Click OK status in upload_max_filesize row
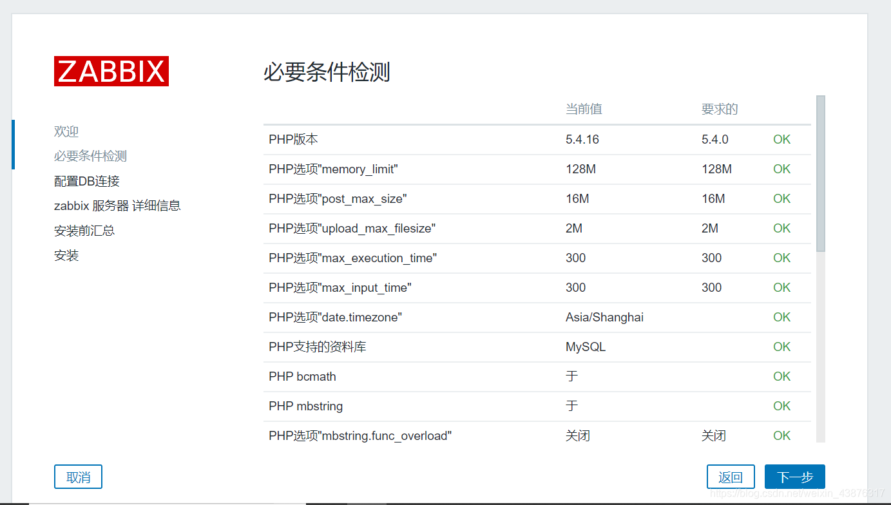The height and width of the screenshot is (505, 891). tap(781, 228)
